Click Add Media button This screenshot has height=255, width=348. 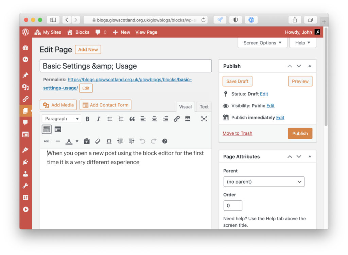pos(58,105)
